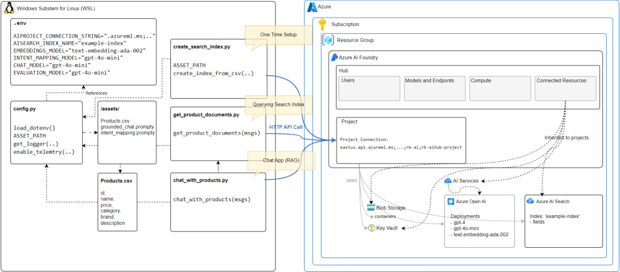Select the Querying Search Index callout
The height and width of the screenshot is (272, 620).
(x=278, y=104)
